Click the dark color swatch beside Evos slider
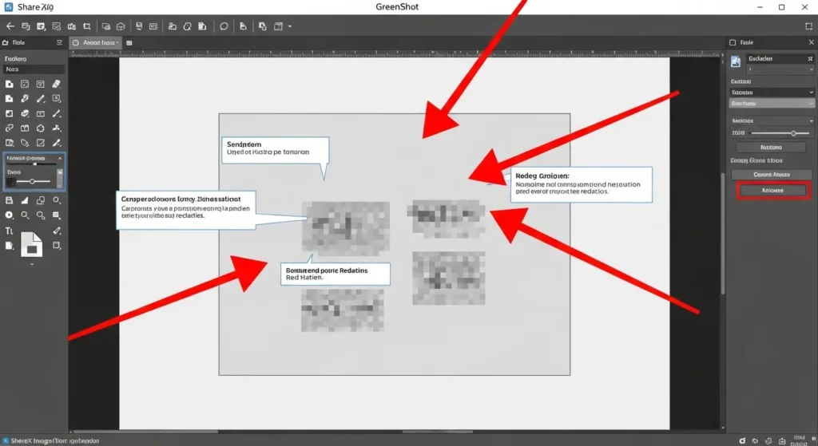 (10, 182)
